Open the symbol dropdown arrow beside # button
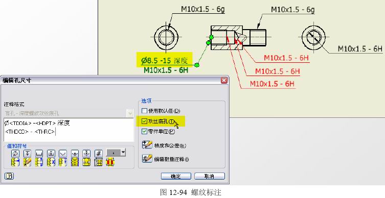This screenshot has height=198, width=385. pos(123,153)
